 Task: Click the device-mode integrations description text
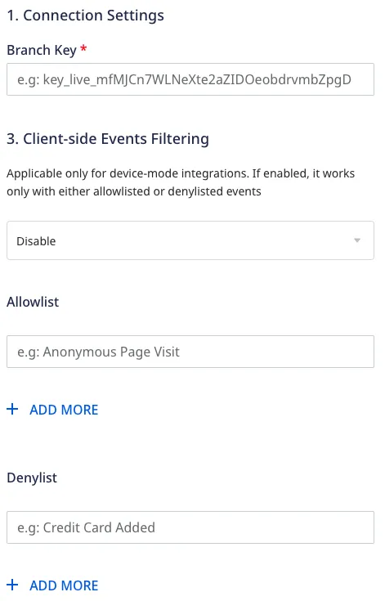181,182
